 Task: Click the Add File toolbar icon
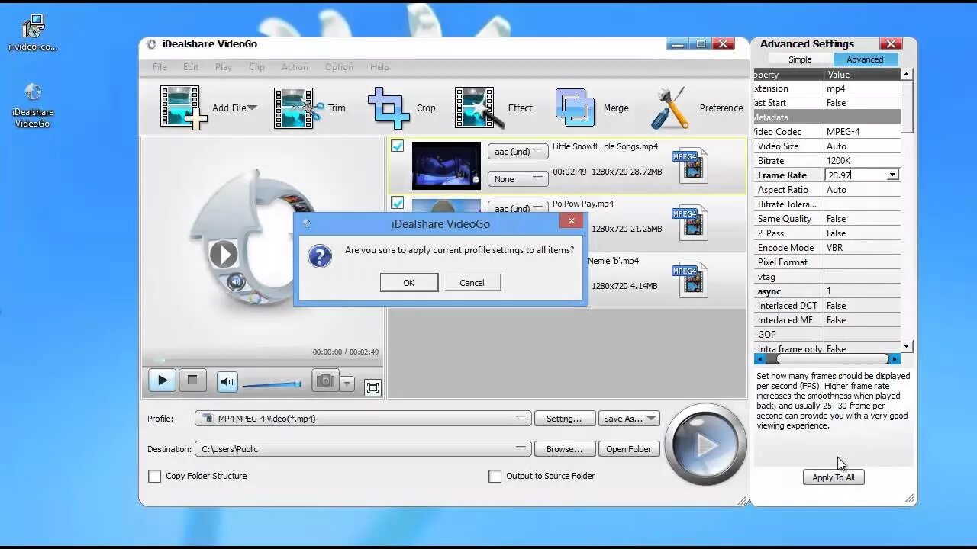[183, 107]
